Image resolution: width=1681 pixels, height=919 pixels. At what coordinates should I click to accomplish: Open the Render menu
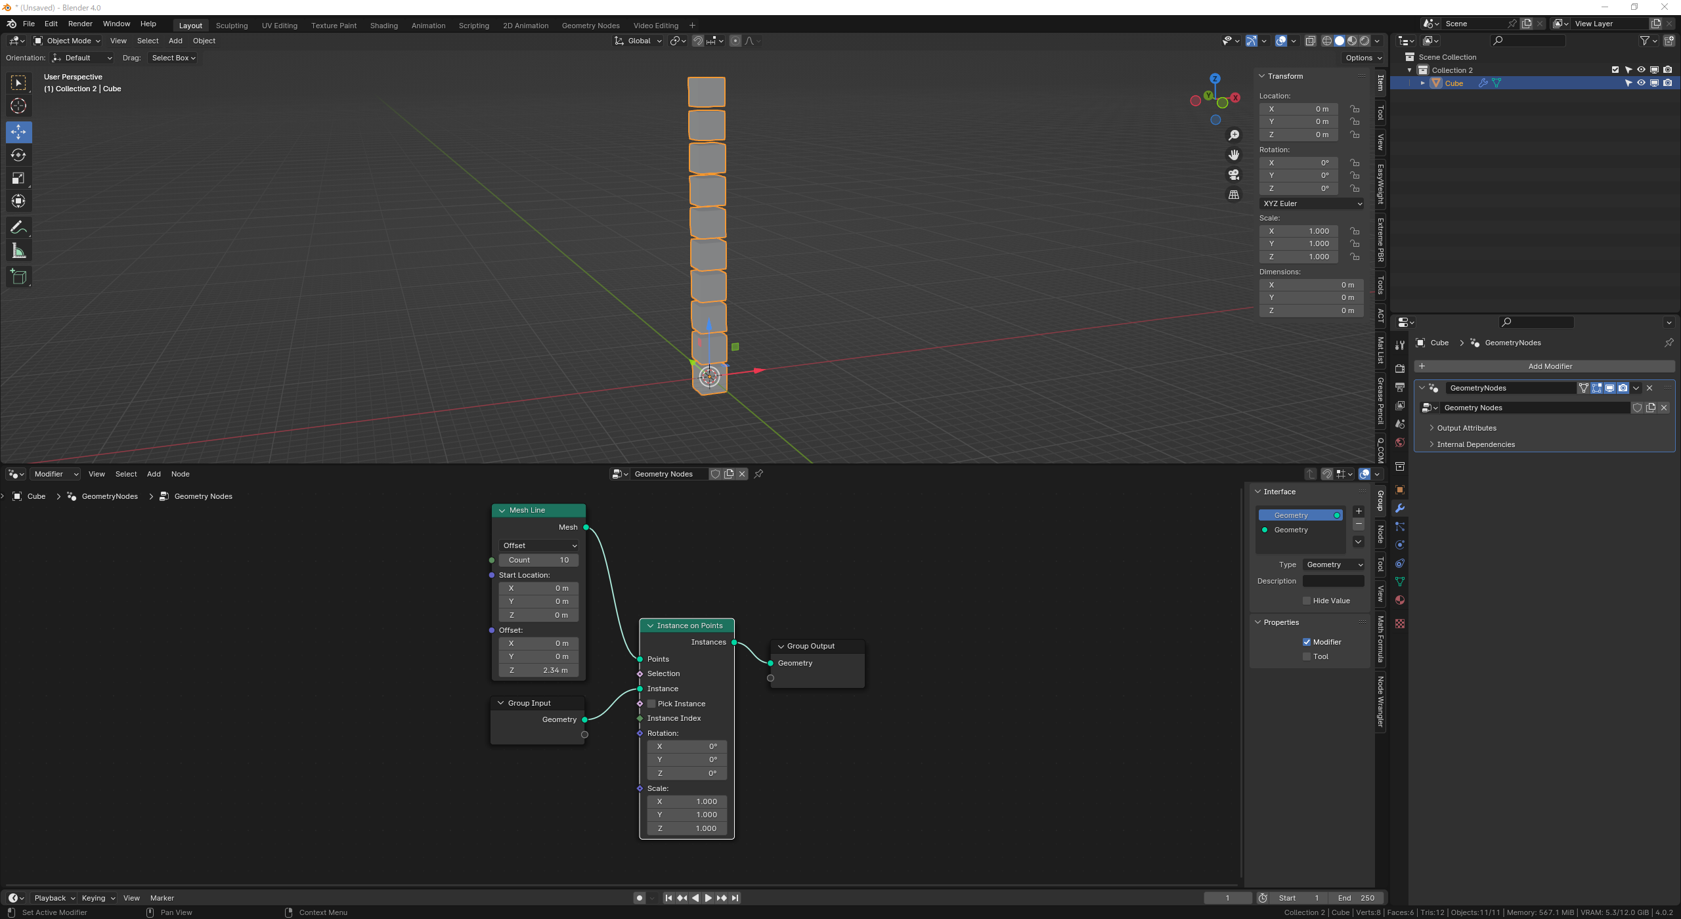(80, 24)
